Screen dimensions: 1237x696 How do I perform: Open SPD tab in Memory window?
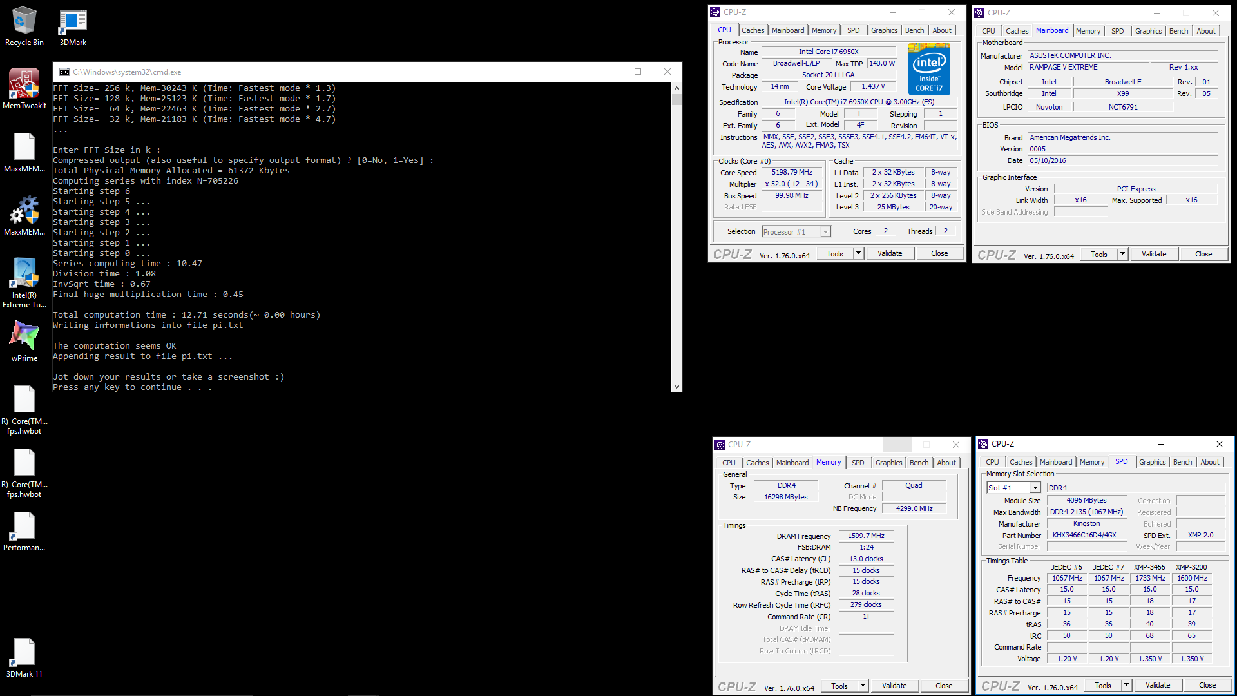click(858, 463)
